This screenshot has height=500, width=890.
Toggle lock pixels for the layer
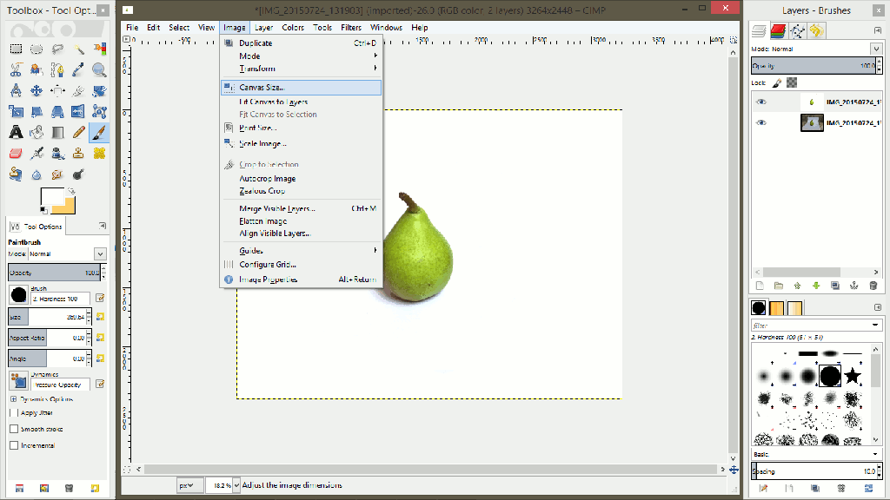(x=777, y=82)
